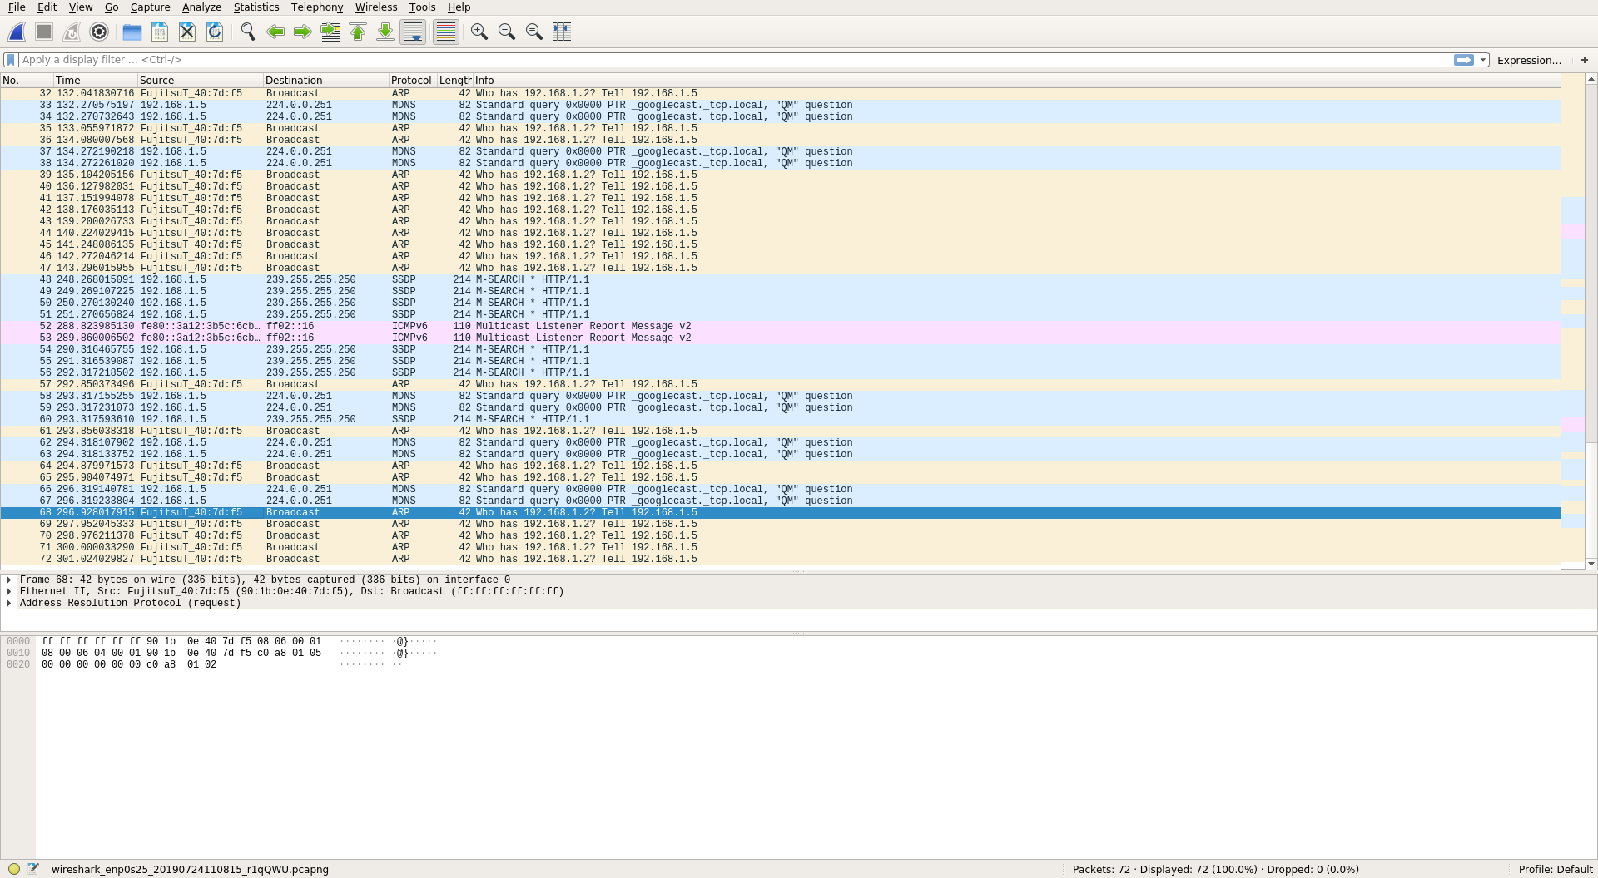Open the Telephony menu
This screenshot has width=1598, height=878.
[316, 7]
